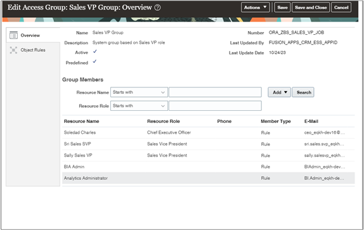Select the Sri Sales SVP row
The height and width of the screenshot is (230, 364).
(x=208, y=144)
